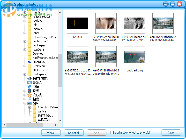Select the untitled.png thumbnail

[135, 57]
